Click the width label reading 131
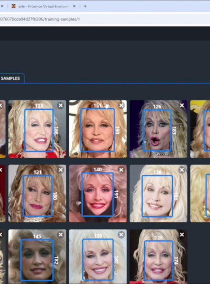 (x=38, y=172)
